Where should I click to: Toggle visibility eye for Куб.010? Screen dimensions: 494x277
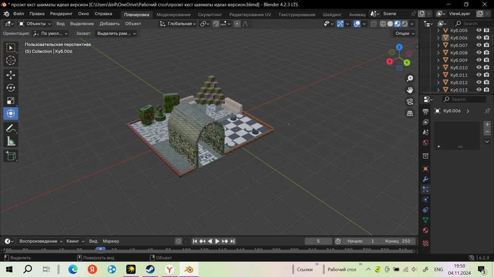pyautogui.click(x=479, y=68)
